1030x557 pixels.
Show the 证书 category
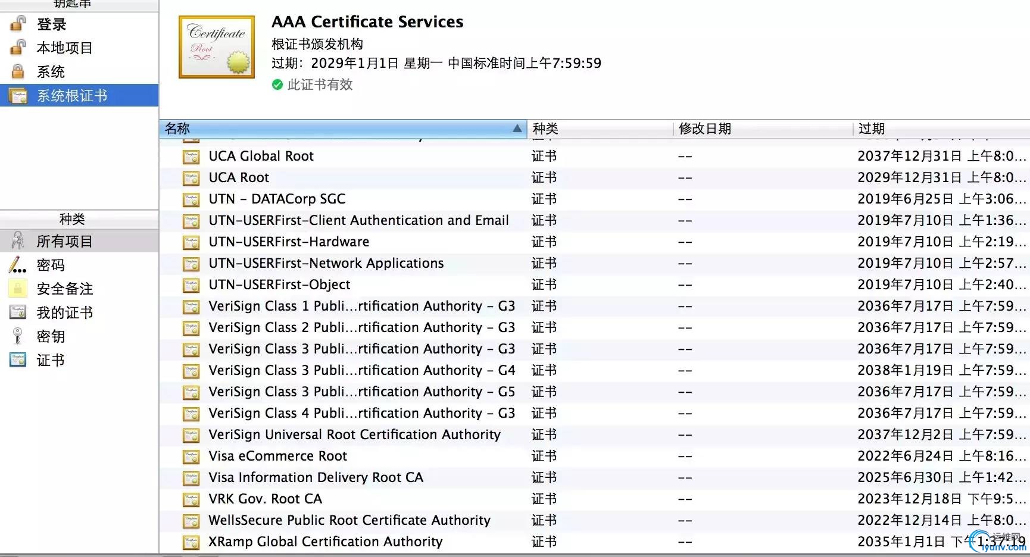pos(79,360)
